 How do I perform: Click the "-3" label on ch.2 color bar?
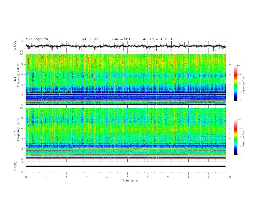[240, 119]
